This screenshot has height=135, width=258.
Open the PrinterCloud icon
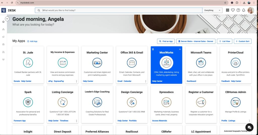pyautogui.click(x=236, y=63)
